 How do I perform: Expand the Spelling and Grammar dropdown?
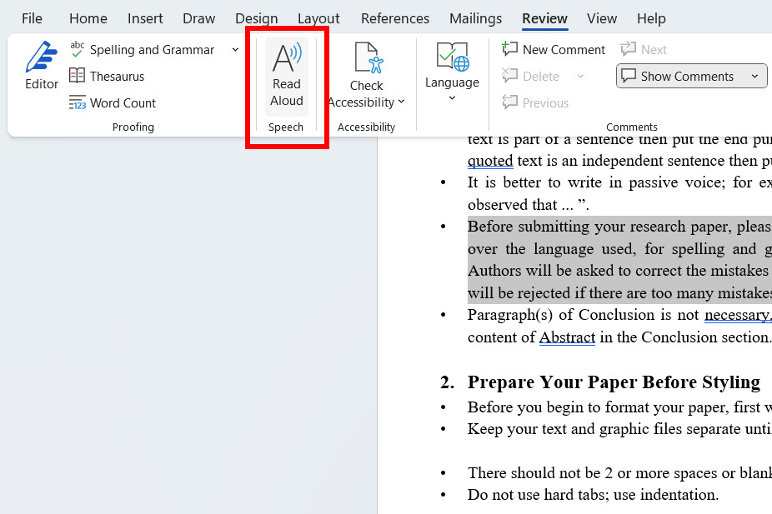(x=236, y=49)
